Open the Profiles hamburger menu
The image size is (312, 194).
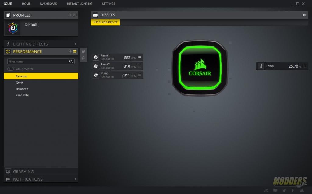[75, 15]
